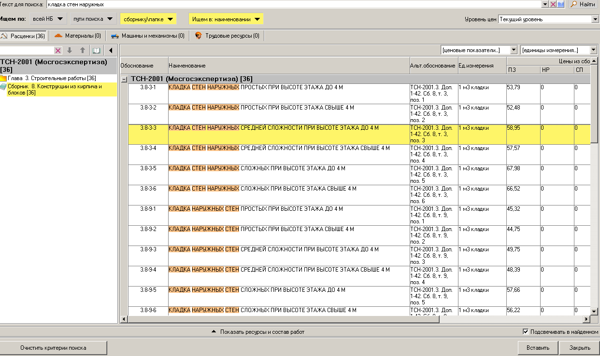Open the всей НБ scope dropdown

[x=48, y=19]
